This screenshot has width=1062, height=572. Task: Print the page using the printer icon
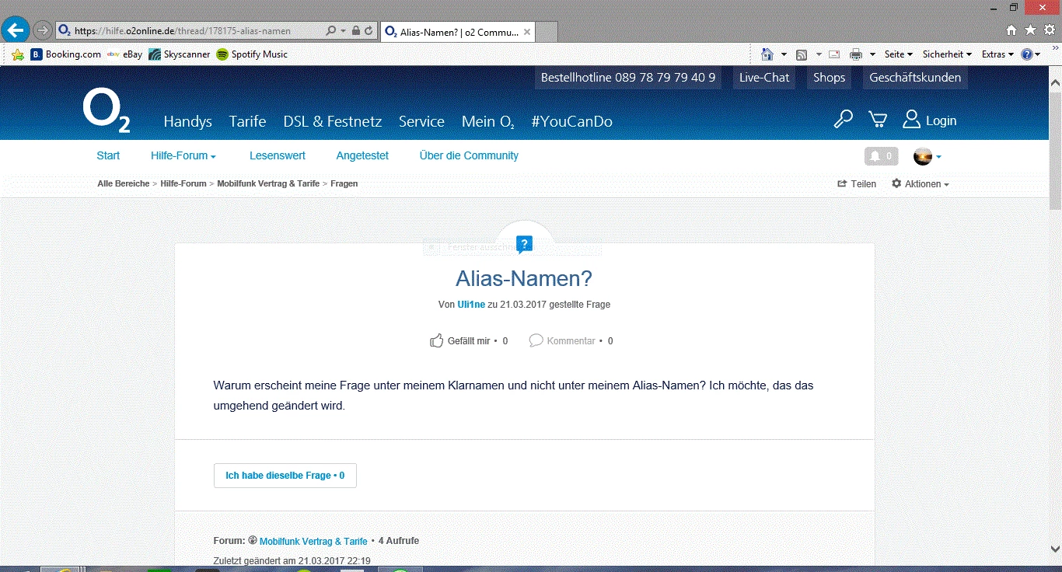tap(856, 54)
